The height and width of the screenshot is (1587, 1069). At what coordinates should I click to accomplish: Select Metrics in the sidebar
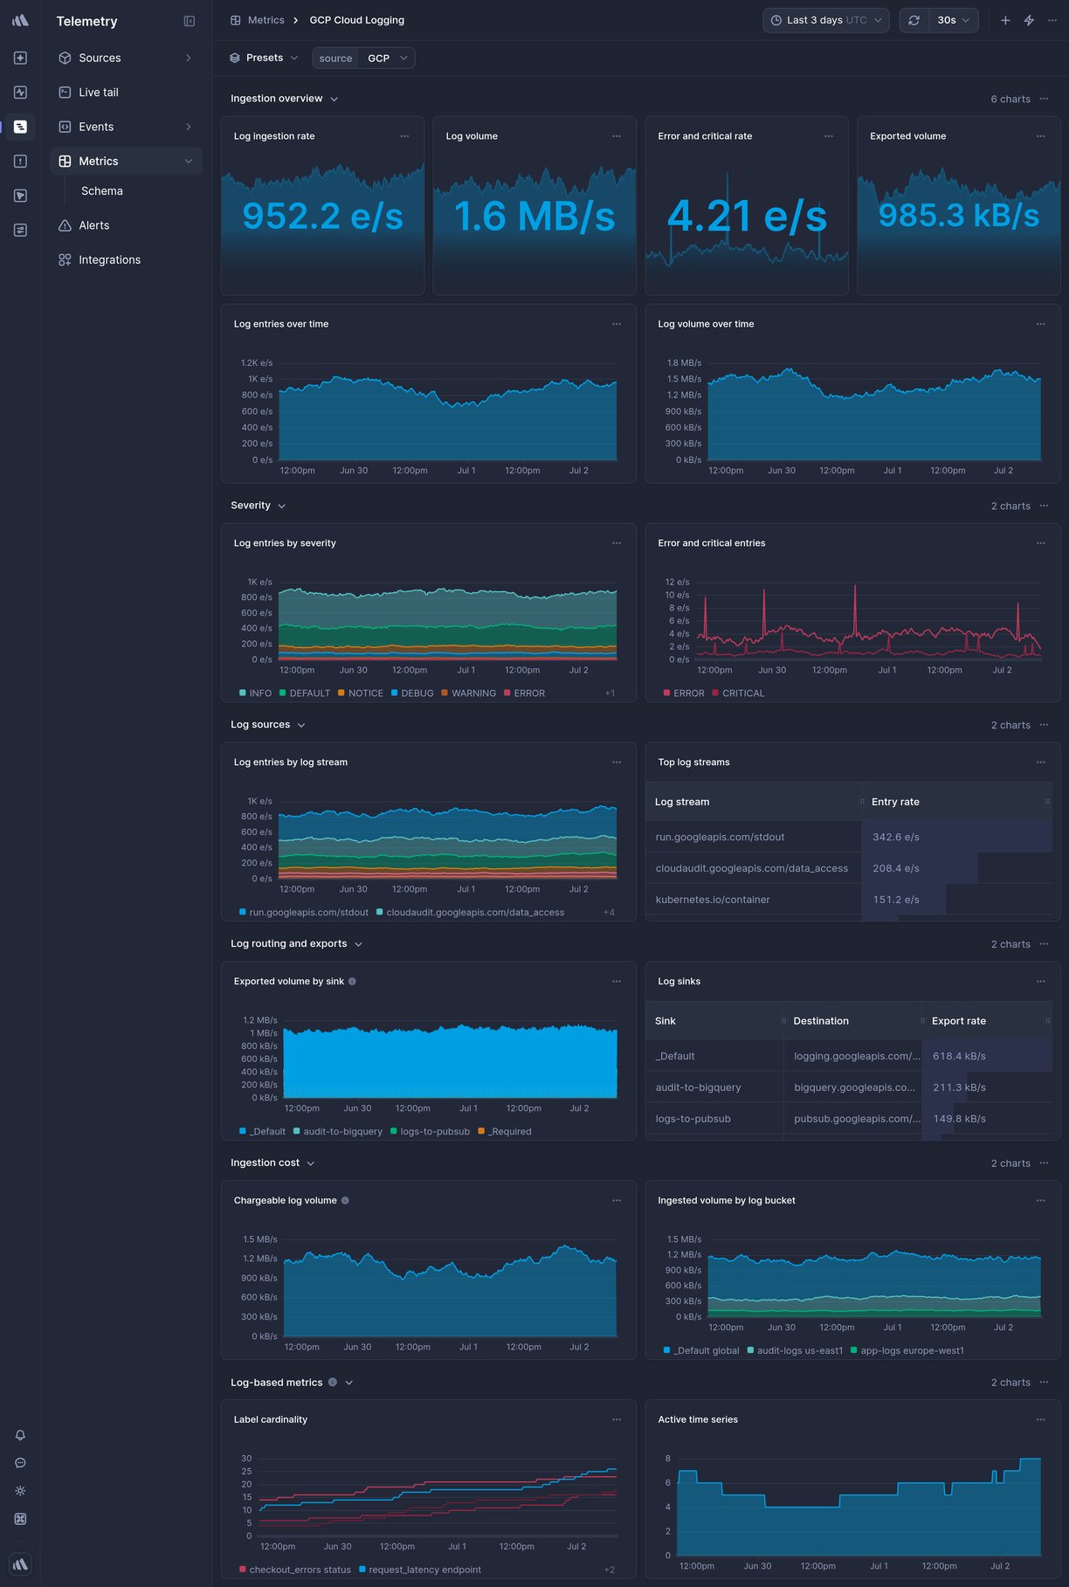pos(126,161)
